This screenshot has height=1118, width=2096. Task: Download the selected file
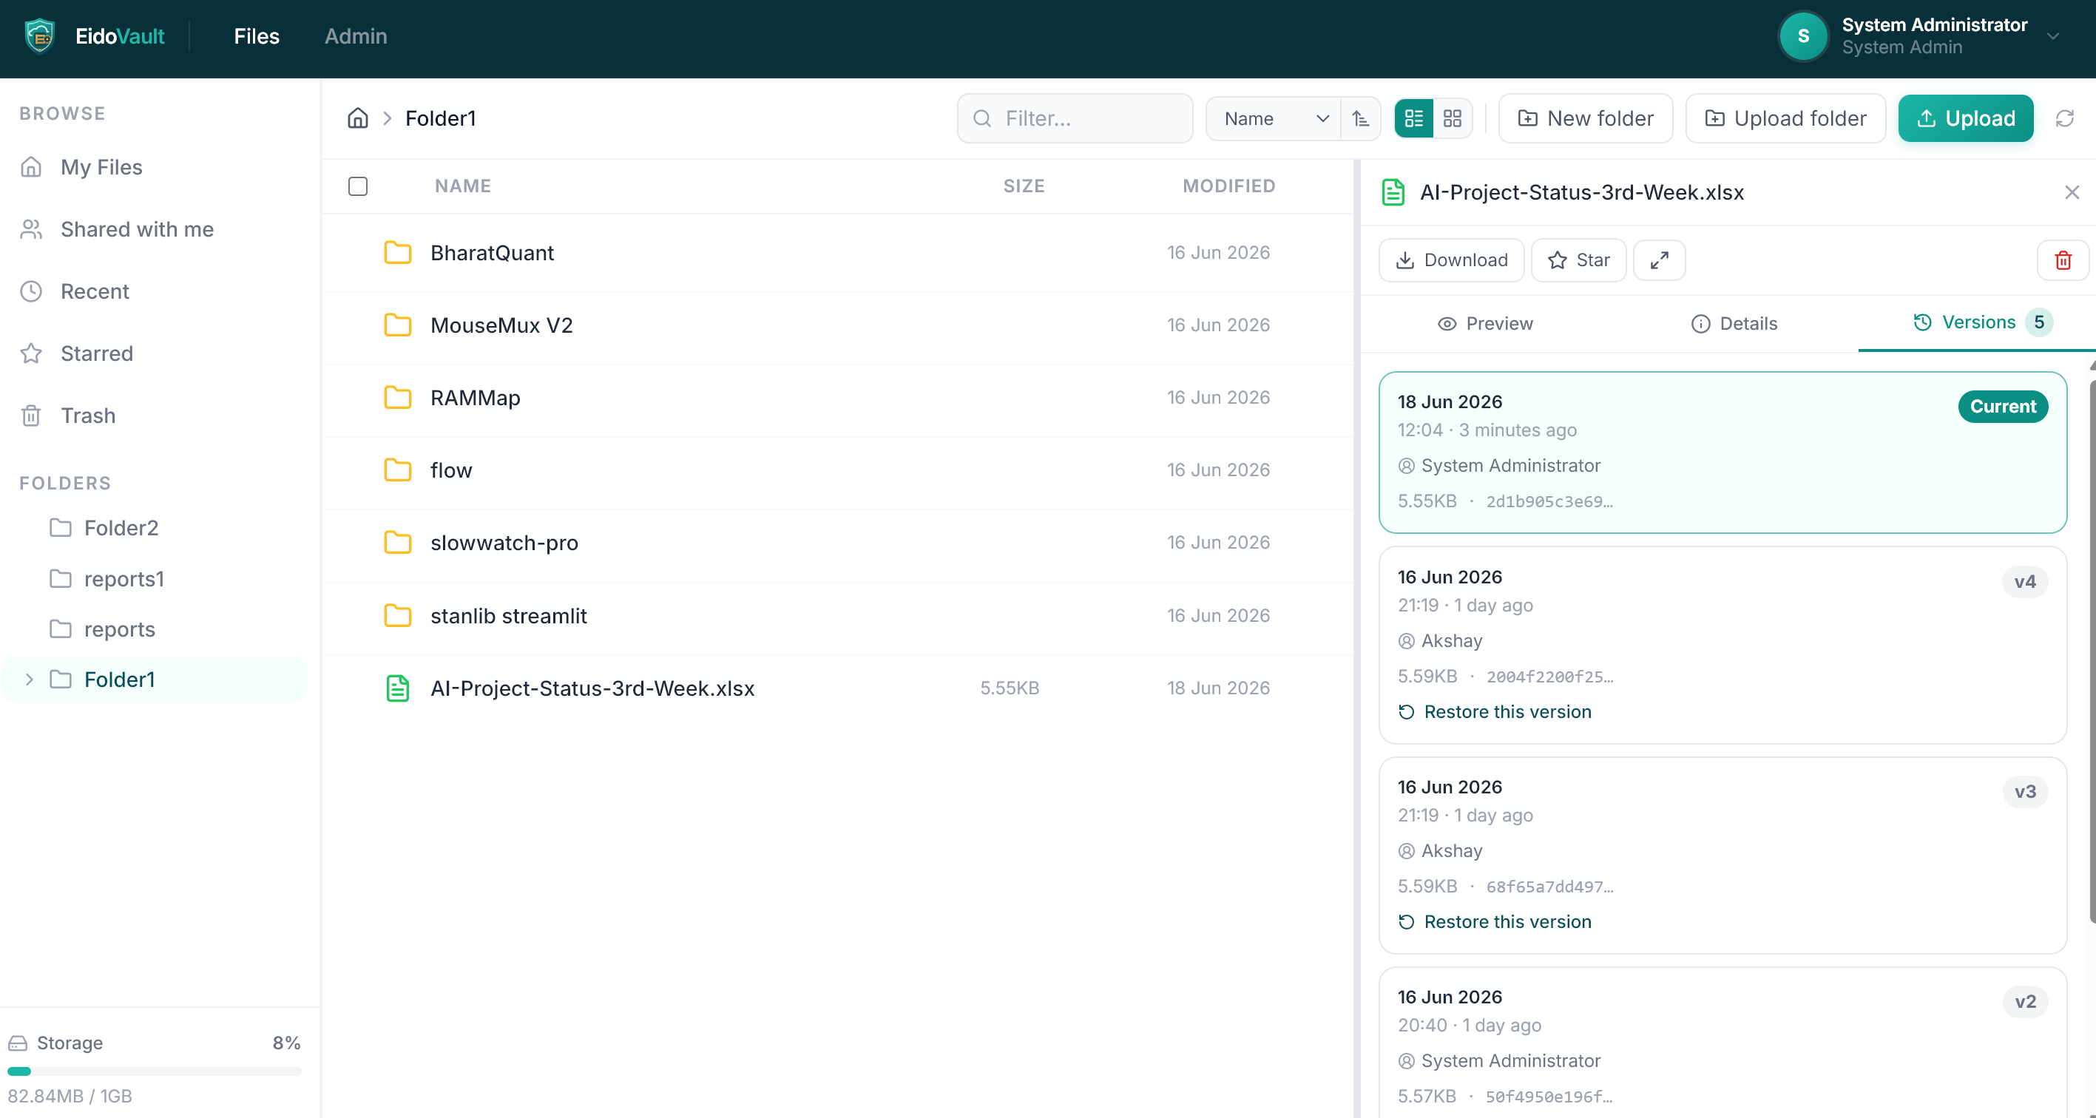pos(1452,260)
